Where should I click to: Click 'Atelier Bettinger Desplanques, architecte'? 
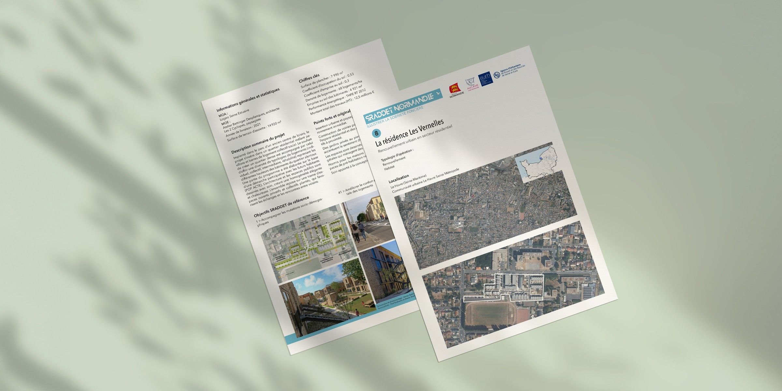click(251, 118)
